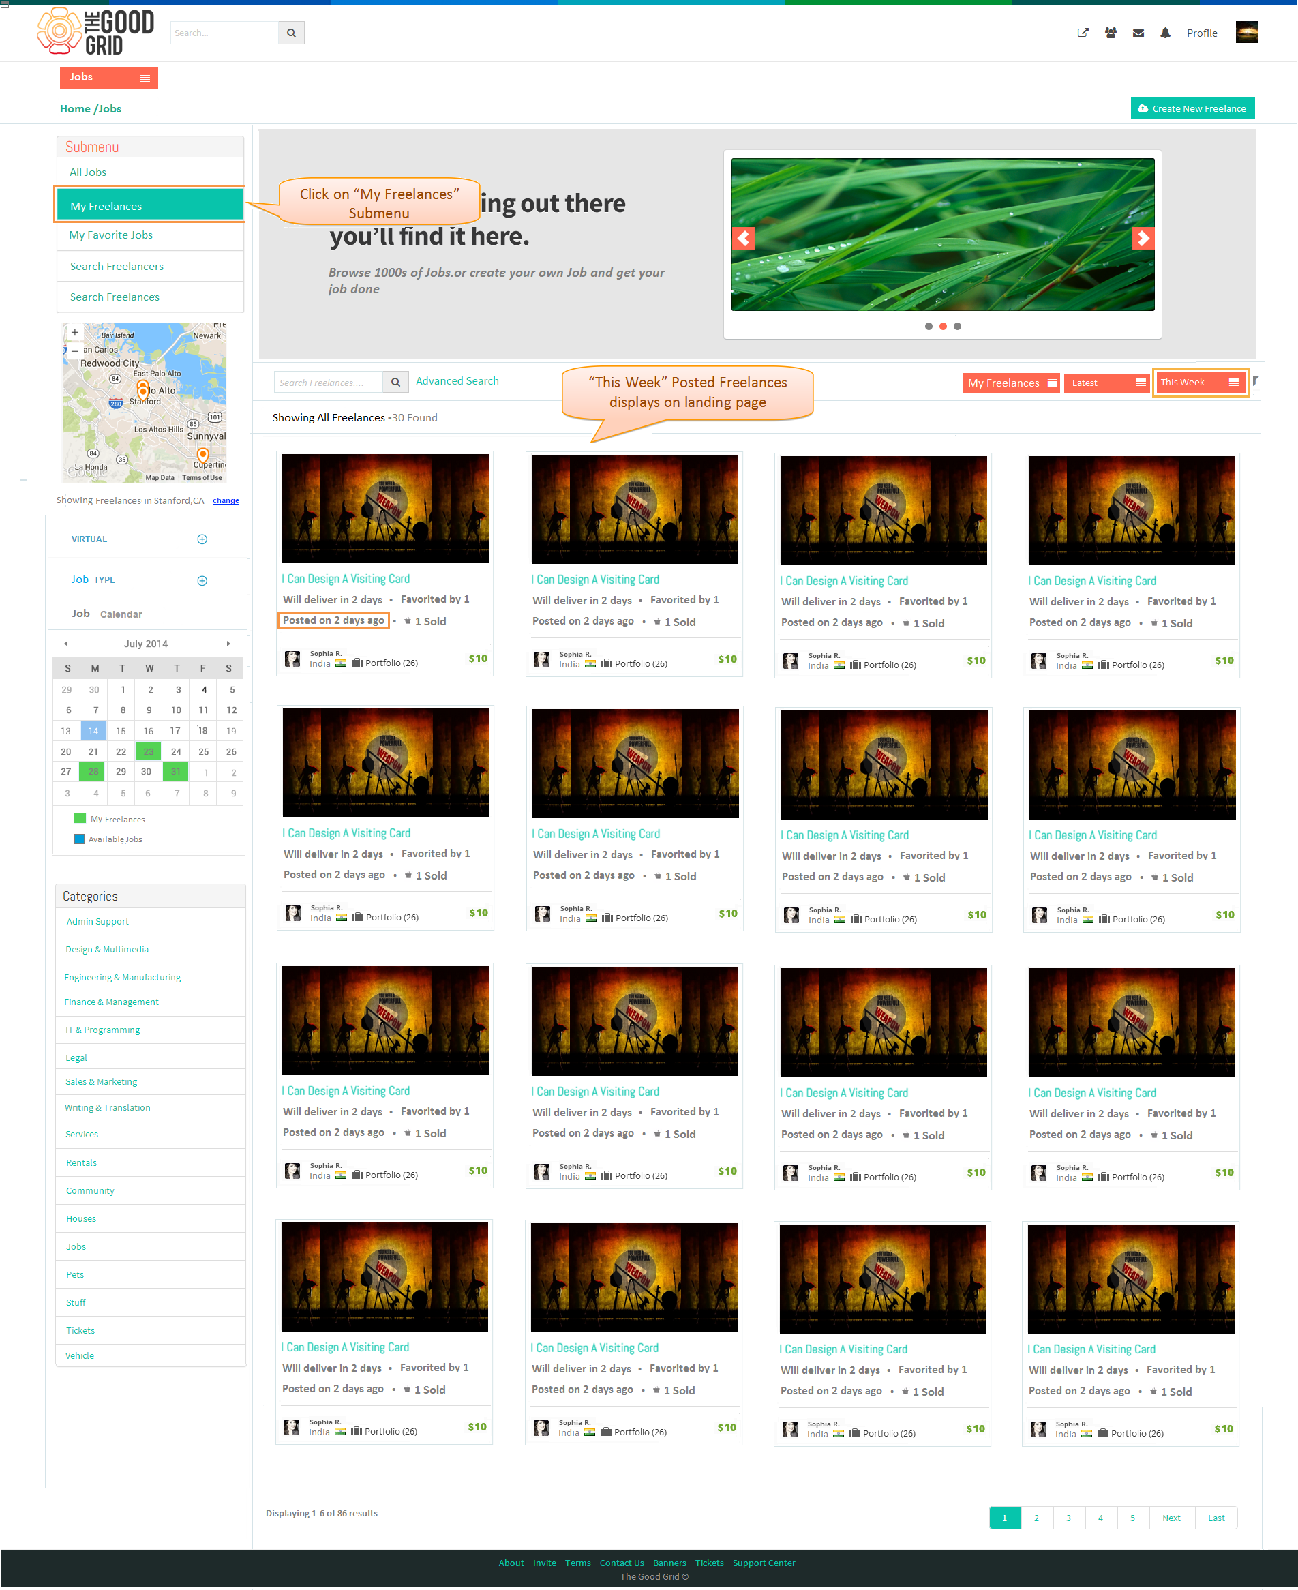This screenshot has width=1298, height=1590.
Task: Click Create New Freelance button
Action: 1192,108
